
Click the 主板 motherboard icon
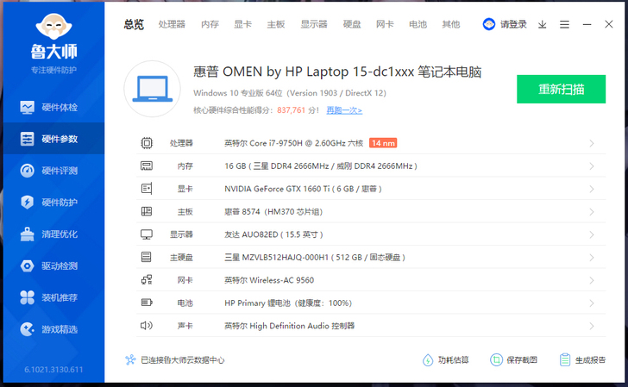coord(147,211)
